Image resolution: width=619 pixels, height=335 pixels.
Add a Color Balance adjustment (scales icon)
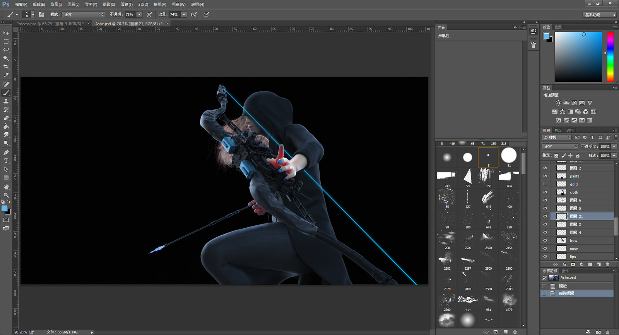pyautogui.click(x=562, y=112)
